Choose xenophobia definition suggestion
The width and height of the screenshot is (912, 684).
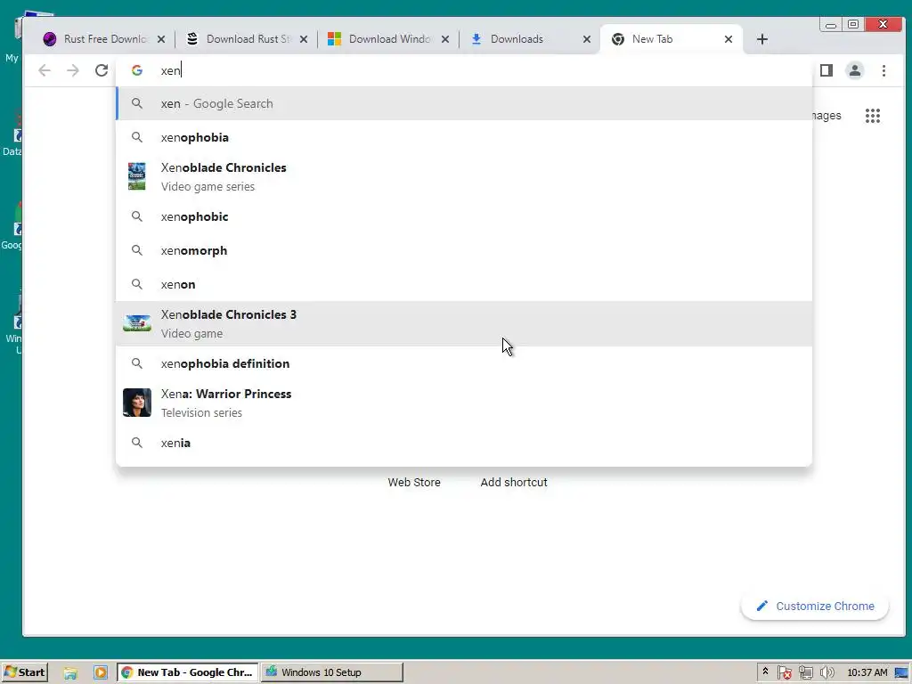(x=463, y=363)
